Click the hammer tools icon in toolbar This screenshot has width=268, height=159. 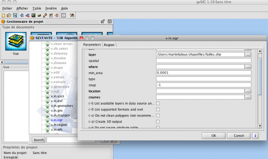tap(72, 15)
